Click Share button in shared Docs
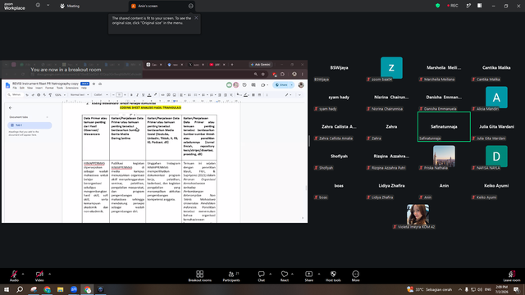The height and width of the screenshot is (295, 525). [x=281, y=85]
